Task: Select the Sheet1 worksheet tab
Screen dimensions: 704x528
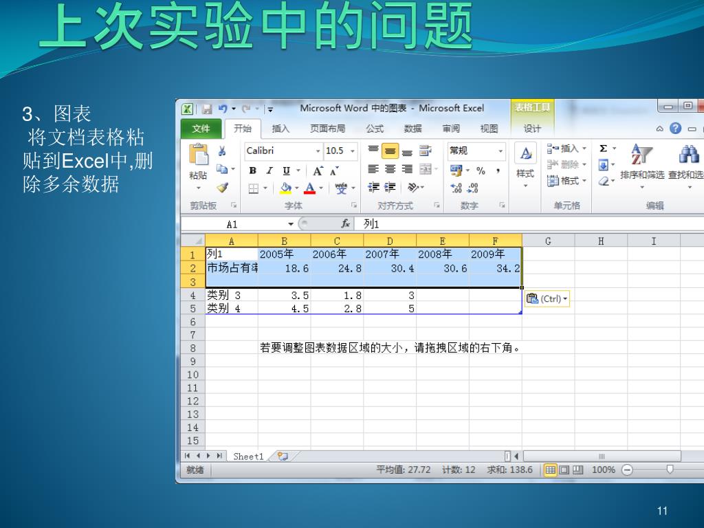Action: click(248, 456)
